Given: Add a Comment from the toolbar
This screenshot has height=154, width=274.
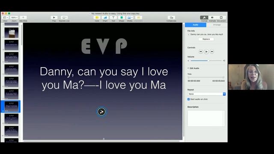Looking at the screenshot, I should (x=138, y=18).
